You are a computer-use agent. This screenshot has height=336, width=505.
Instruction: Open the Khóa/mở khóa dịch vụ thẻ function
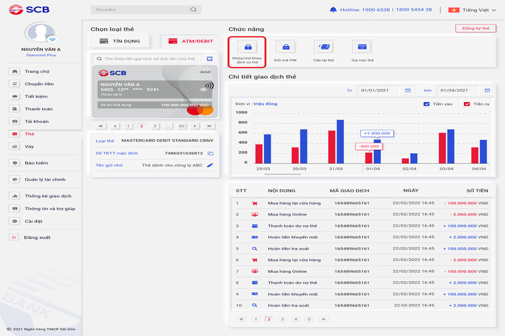click(x=247, y=52)
